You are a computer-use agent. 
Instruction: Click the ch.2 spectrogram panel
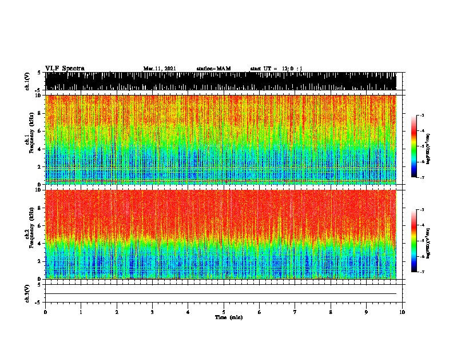221,234
